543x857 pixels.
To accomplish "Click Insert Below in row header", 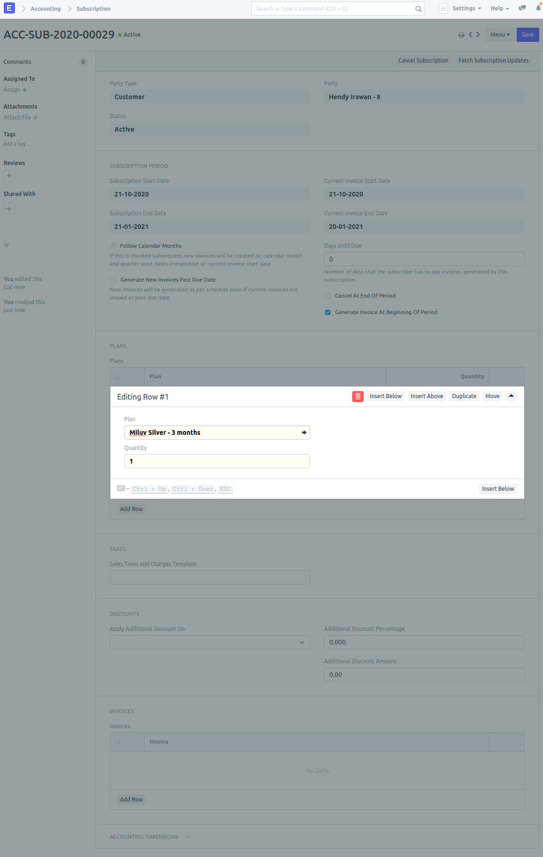I will tap(386, 396).
